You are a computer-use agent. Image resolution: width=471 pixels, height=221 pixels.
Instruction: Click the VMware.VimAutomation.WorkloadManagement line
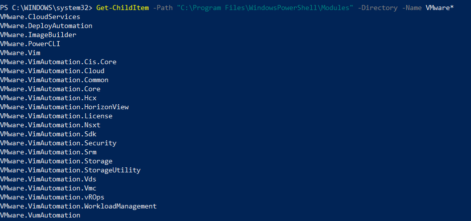[x=78, y=206]
